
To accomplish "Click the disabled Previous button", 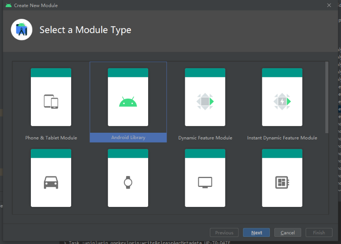I will click(224, 232).
